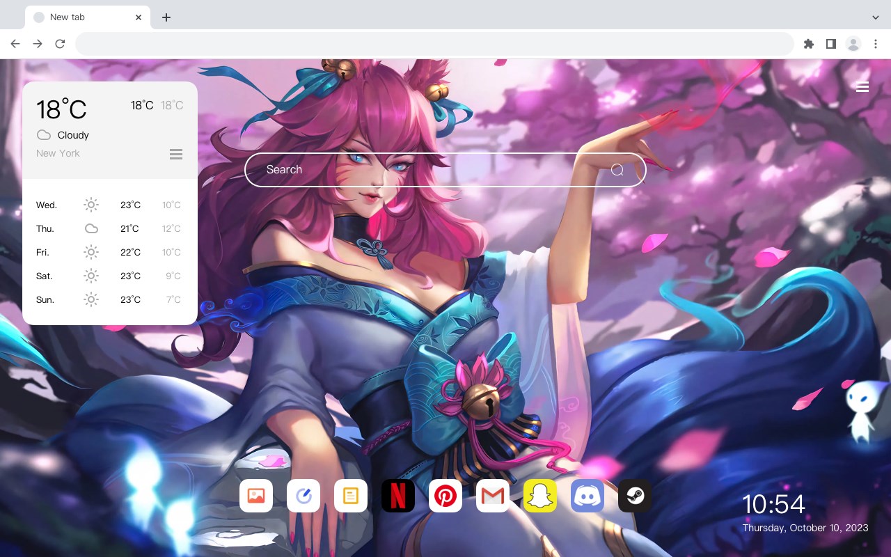Open the Chrome profile avatar
This screenshot has height=557, width=891.
[x=853, y=44]
